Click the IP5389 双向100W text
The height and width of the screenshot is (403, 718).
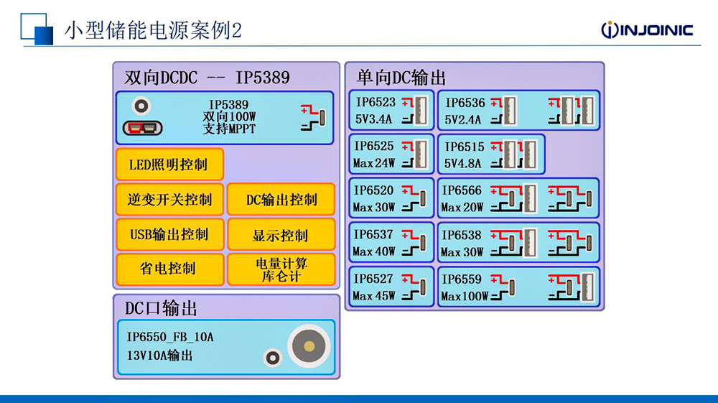(x=229, y=111)
